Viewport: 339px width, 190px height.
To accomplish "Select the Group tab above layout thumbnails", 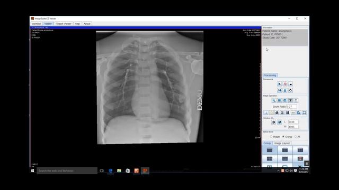I will [267, 143].
